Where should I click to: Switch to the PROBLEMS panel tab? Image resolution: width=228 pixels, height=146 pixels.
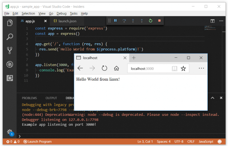pos(30,98)
